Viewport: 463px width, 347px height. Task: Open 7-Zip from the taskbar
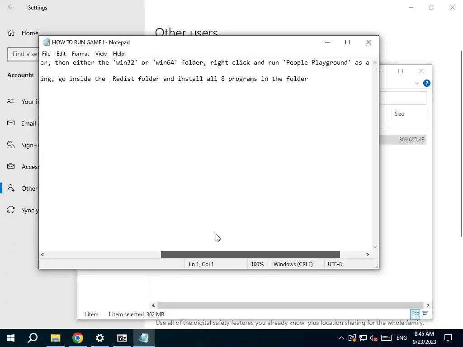pos(122,338)
